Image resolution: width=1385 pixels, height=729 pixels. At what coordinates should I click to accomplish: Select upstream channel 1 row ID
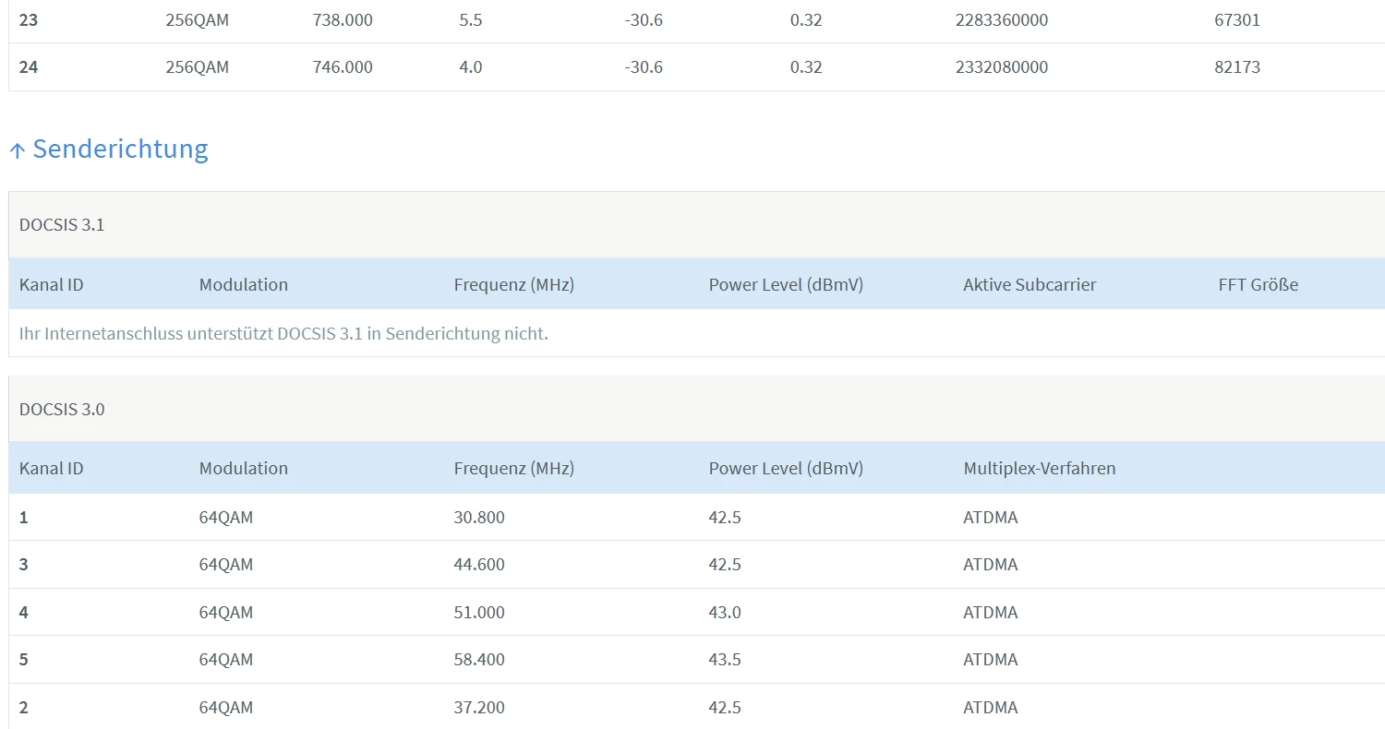[x=24, y=517]
